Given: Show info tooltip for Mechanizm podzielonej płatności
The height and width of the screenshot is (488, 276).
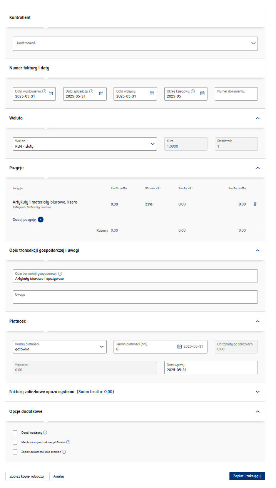Looking at the screenshot, I should 68,442.
